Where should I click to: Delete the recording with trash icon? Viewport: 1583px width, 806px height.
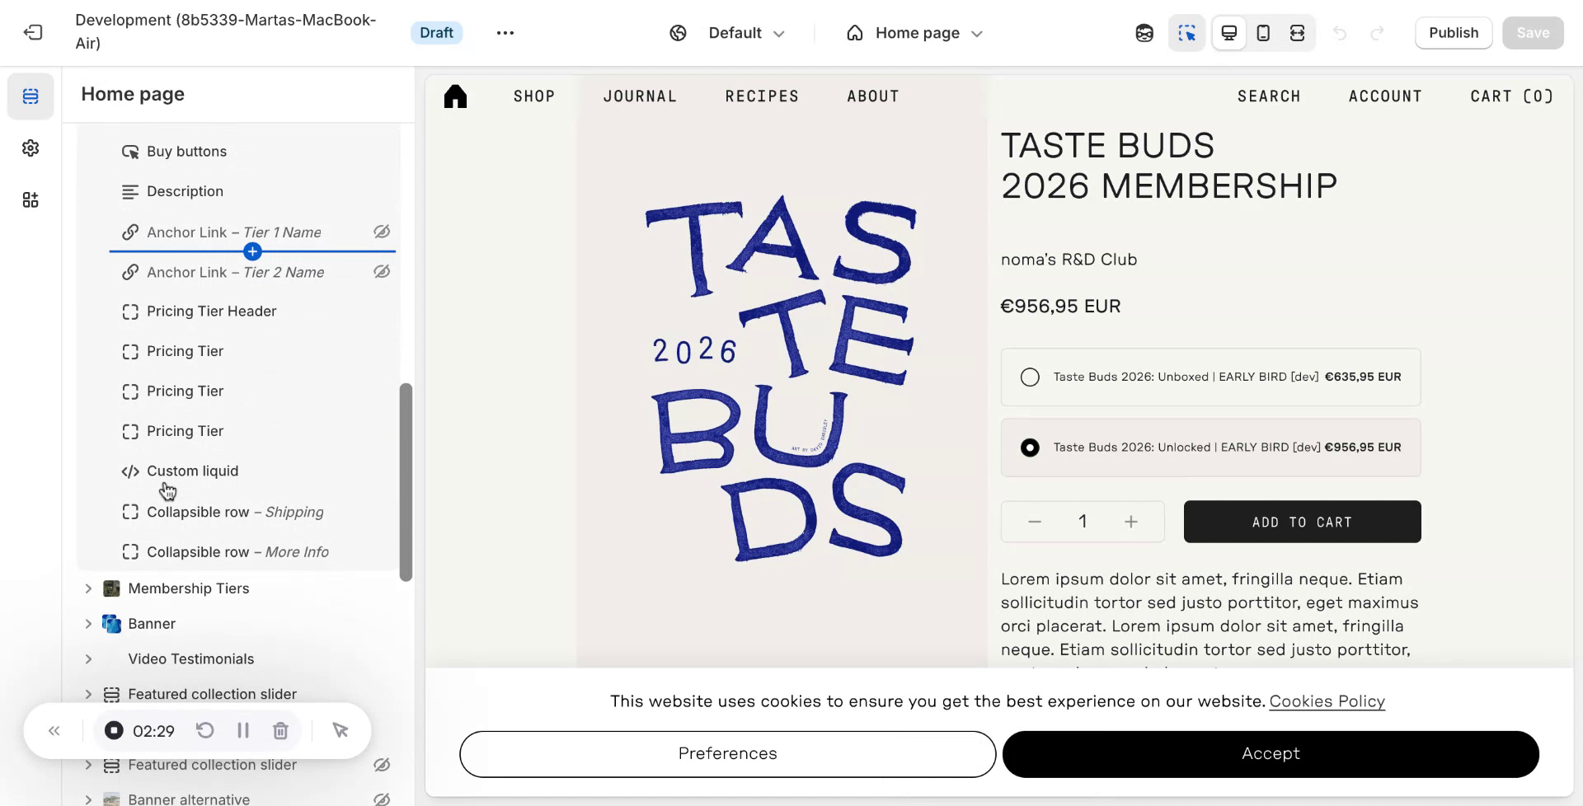[x=280, y=731]
